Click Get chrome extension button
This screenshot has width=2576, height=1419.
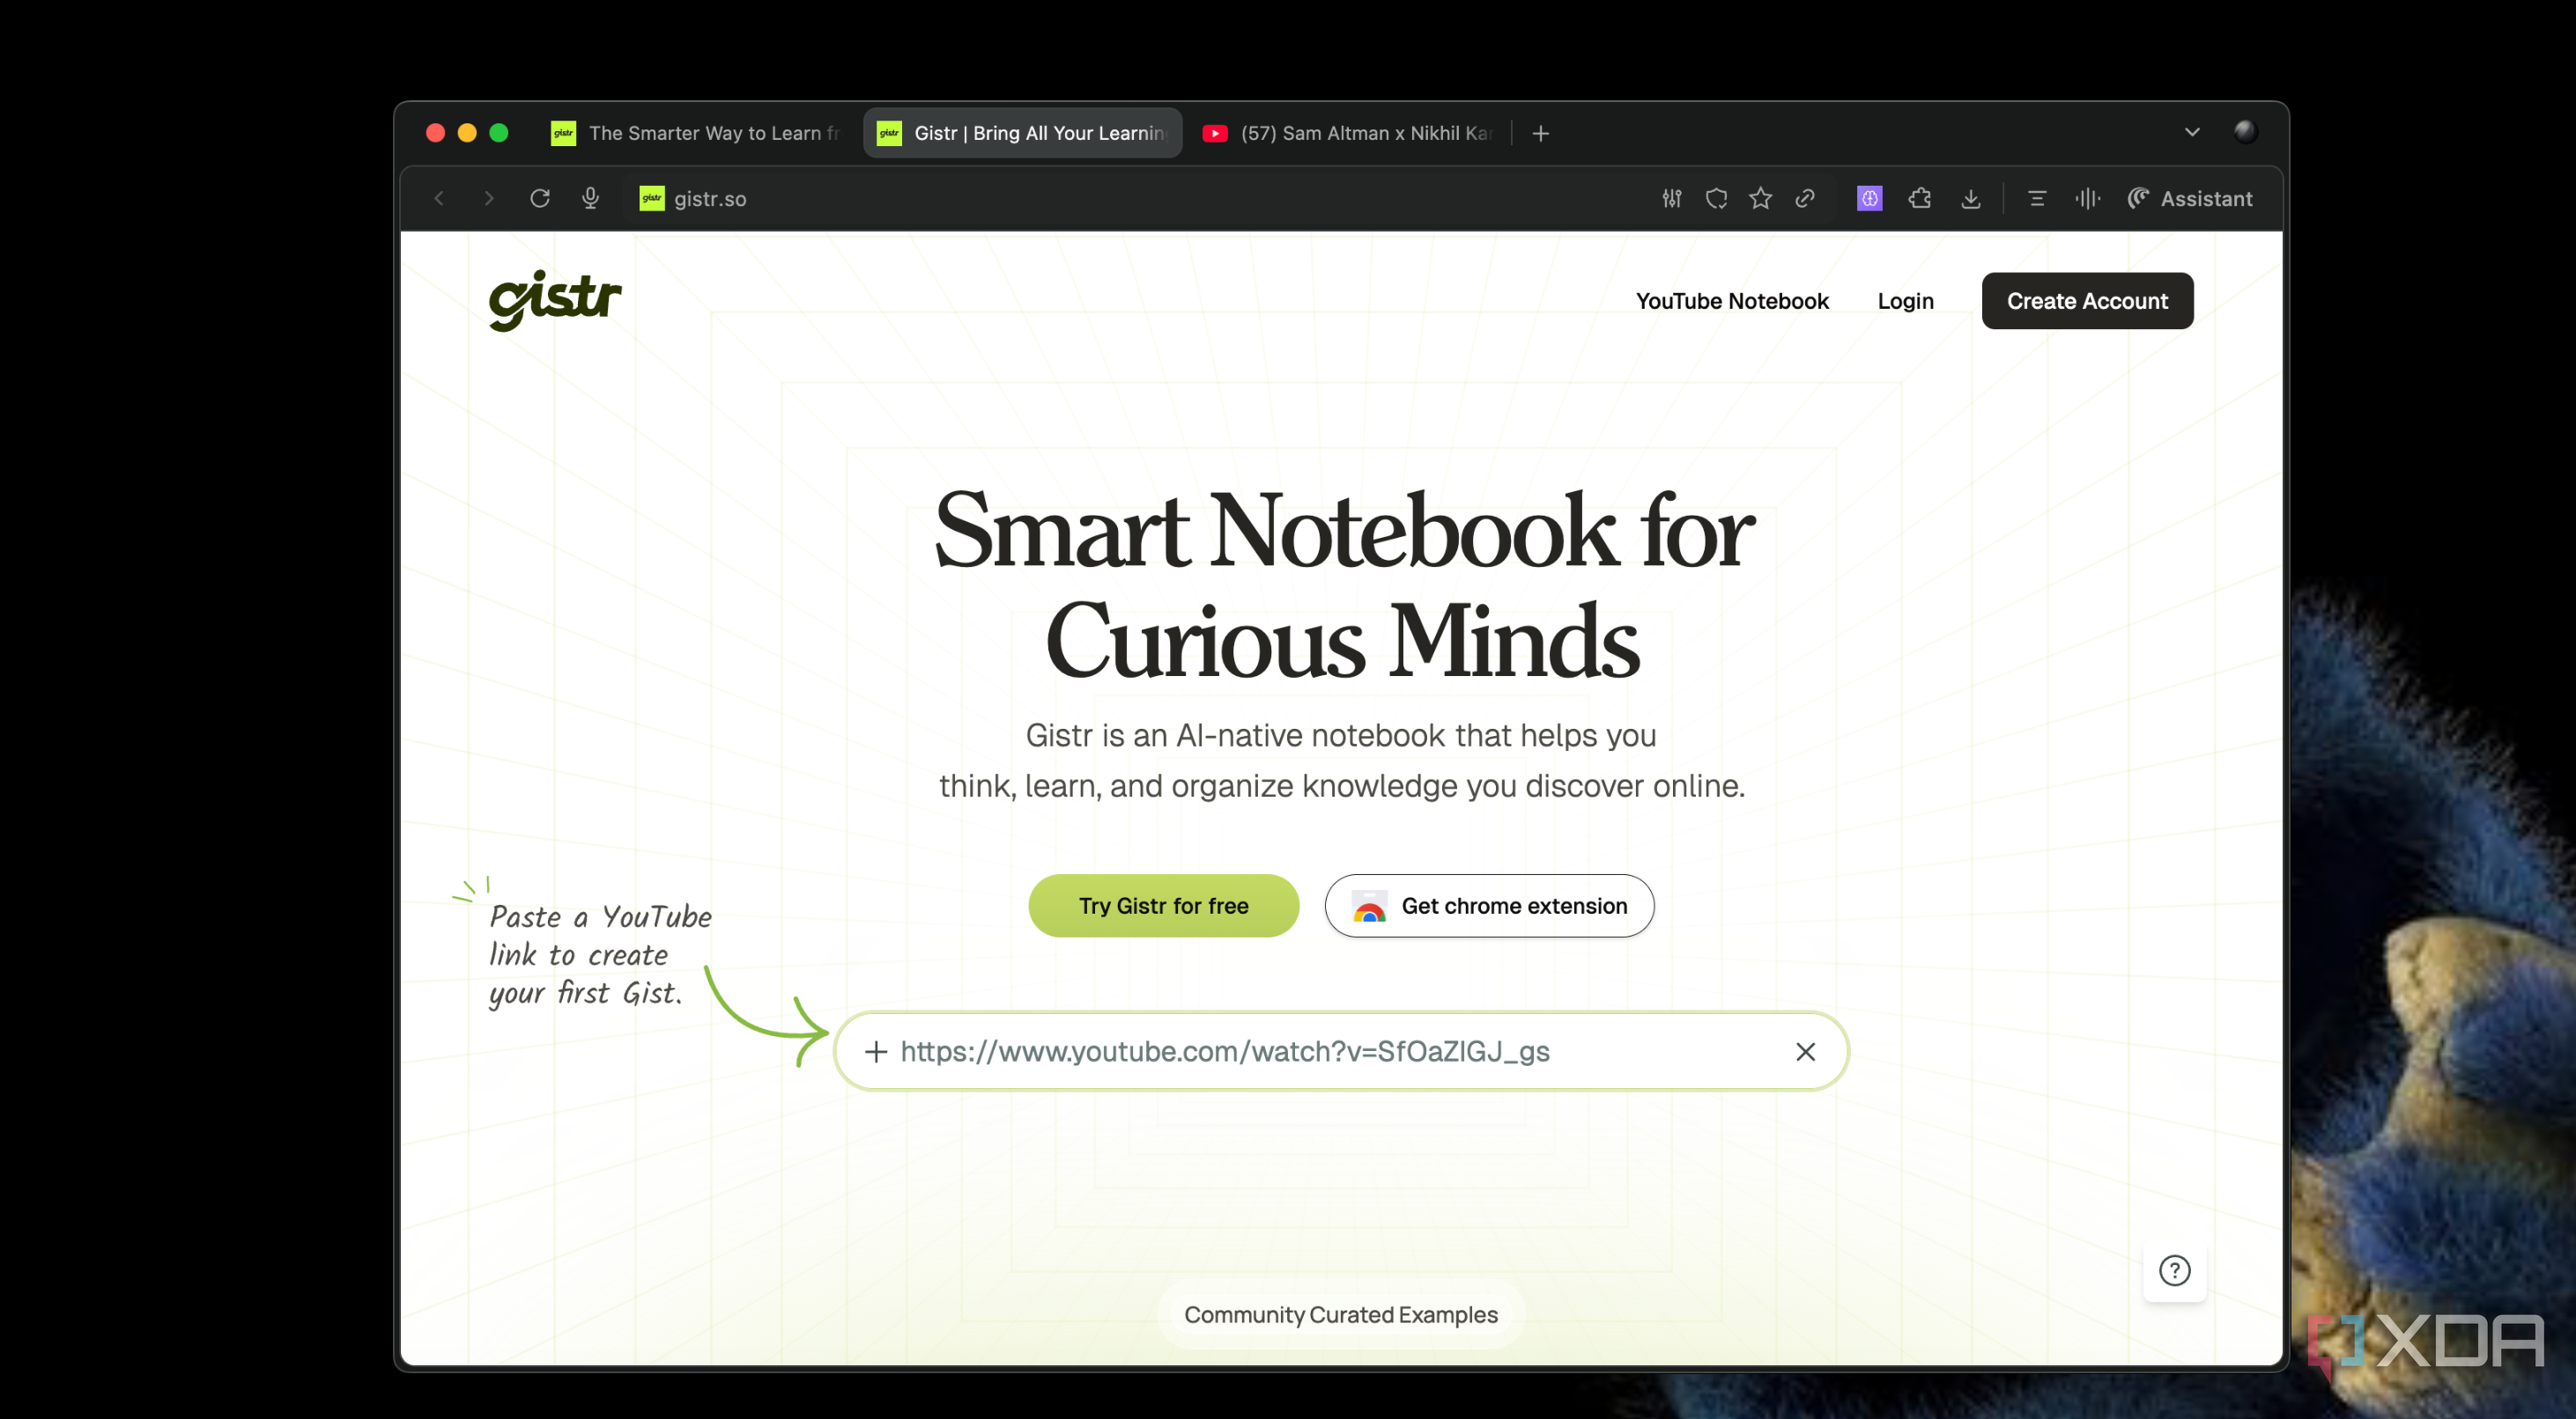pos(1489,906)
